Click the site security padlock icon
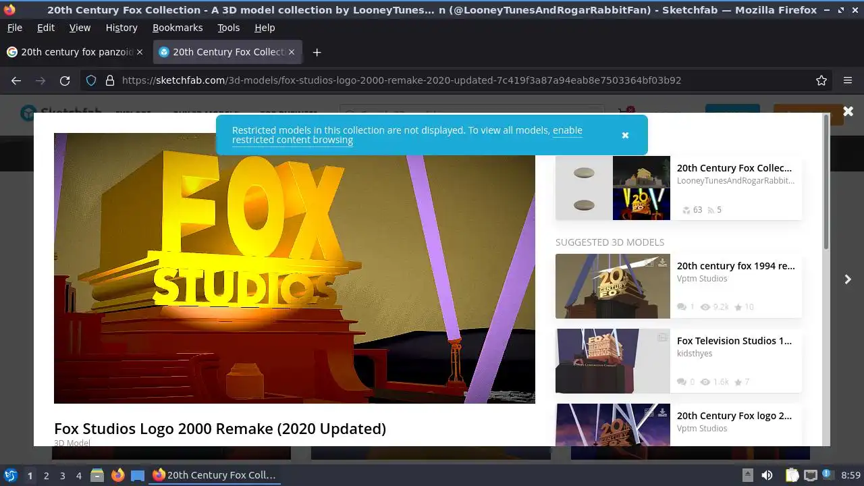Screen dimensions: 864x486 coord(110,80)
